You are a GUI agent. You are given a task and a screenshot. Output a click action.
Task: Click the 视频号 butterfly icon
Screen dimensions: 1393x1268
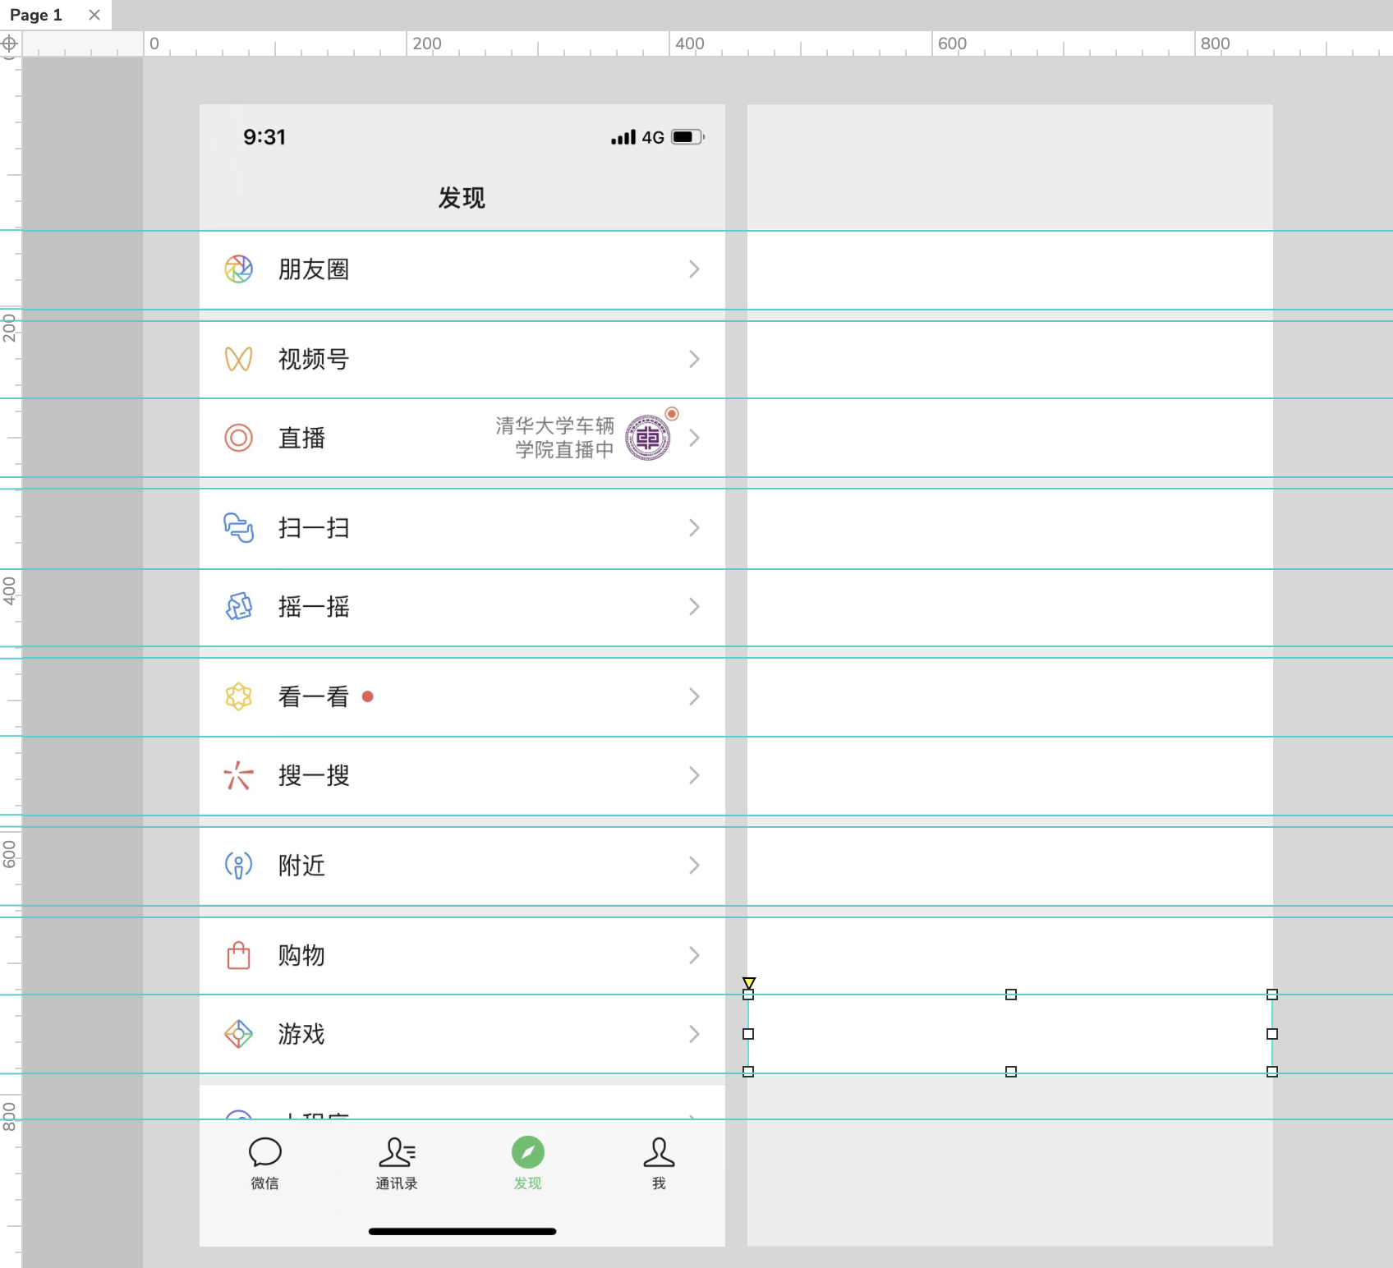click(238, 359)
